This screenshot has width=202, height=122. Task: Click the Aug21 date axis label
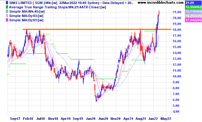coord(141,119)
